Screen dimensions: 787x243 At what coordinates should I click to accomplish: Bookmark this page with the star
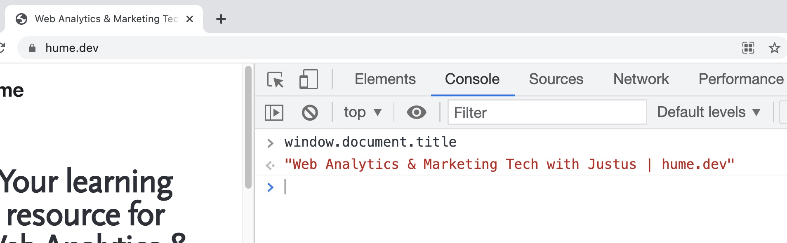point(774,48)
